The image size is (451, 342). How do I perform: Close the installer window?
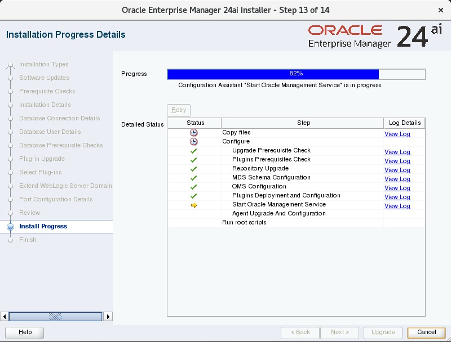[441, 10]
